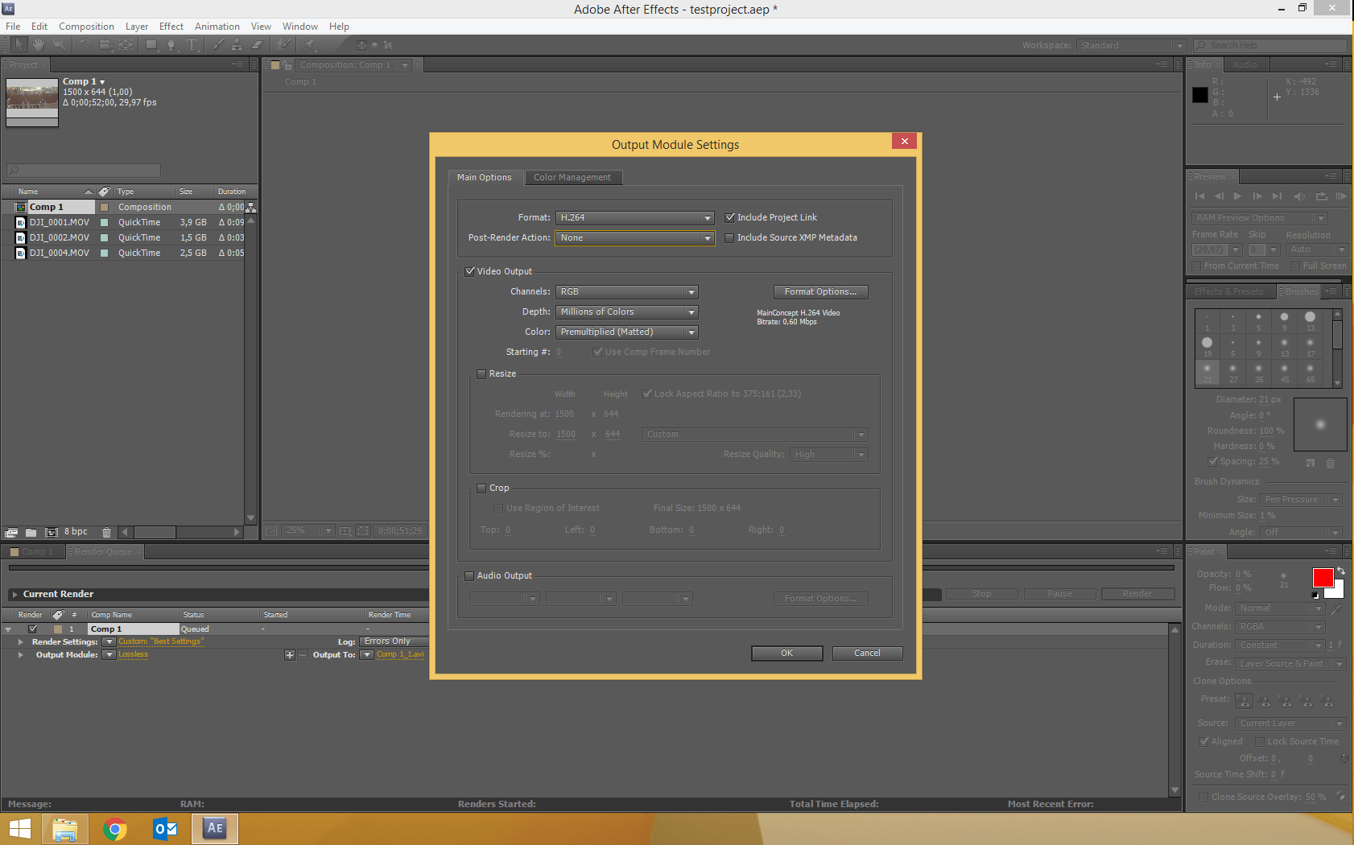Select the Clone Stamp tool

point(237,45)
